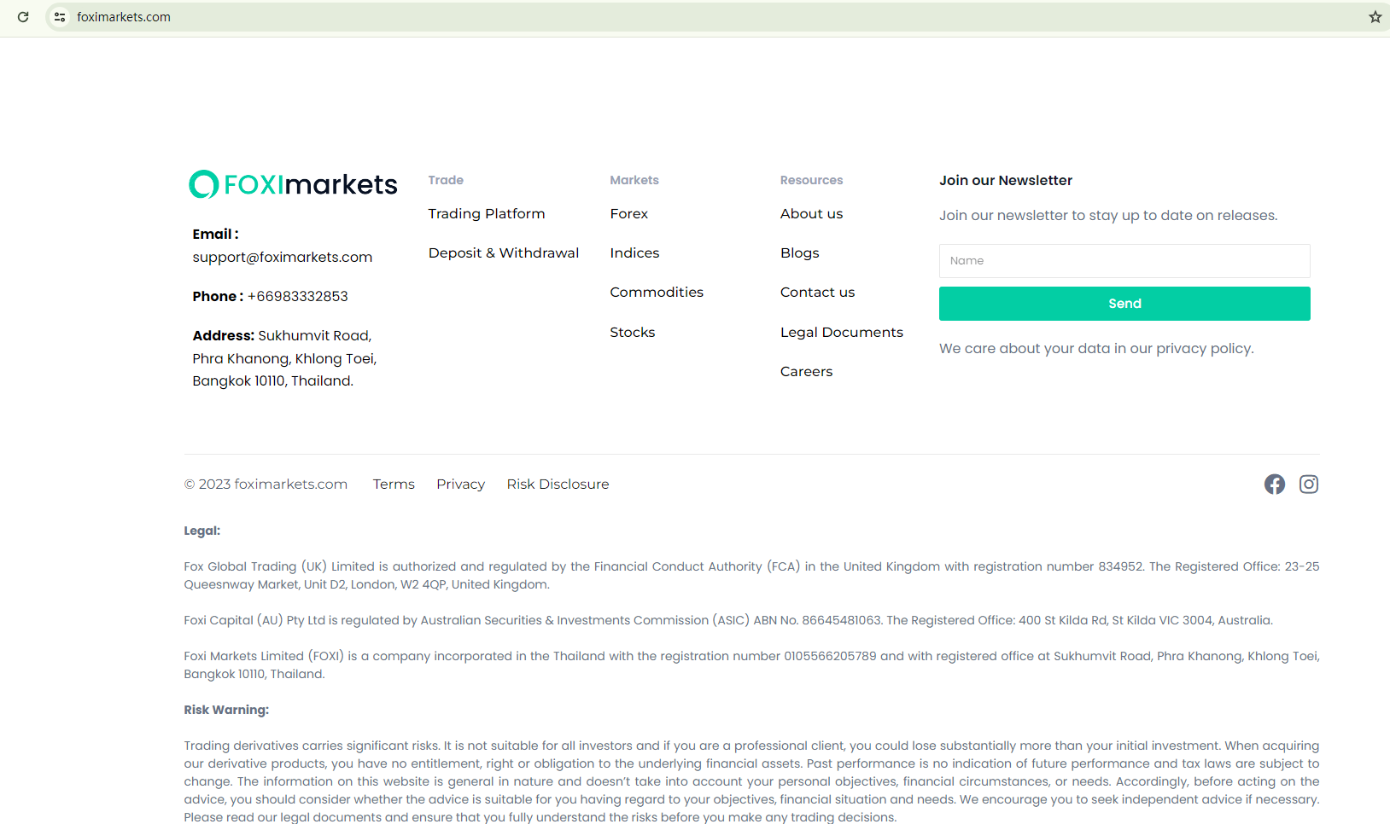This screenshot has width=1390, height=824.
Task: Open the Trading Platform link
Action: [487, 214]
